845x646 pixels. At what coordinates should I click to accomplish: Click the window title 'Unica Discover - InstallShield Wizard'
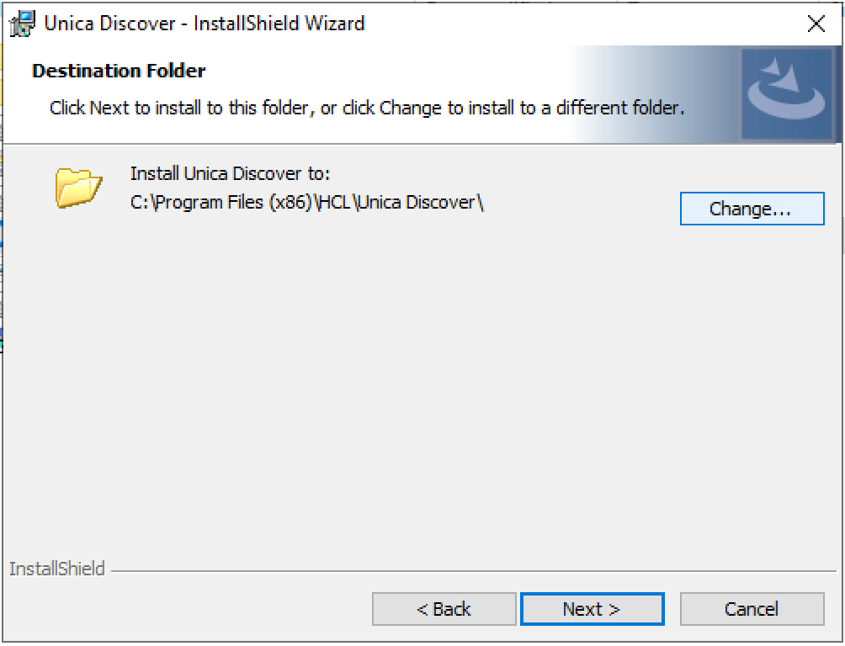point(205,23)
